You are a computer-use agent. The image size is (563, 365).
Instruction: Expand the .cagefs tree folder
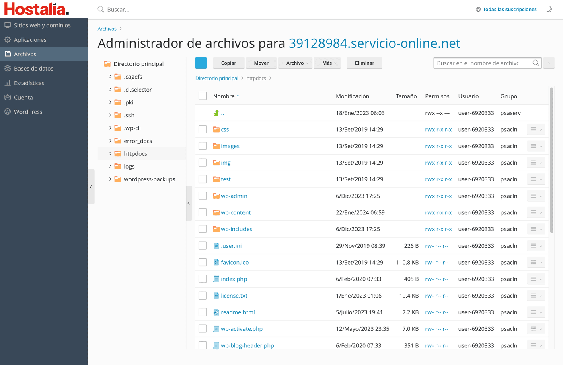coord(110,77)
